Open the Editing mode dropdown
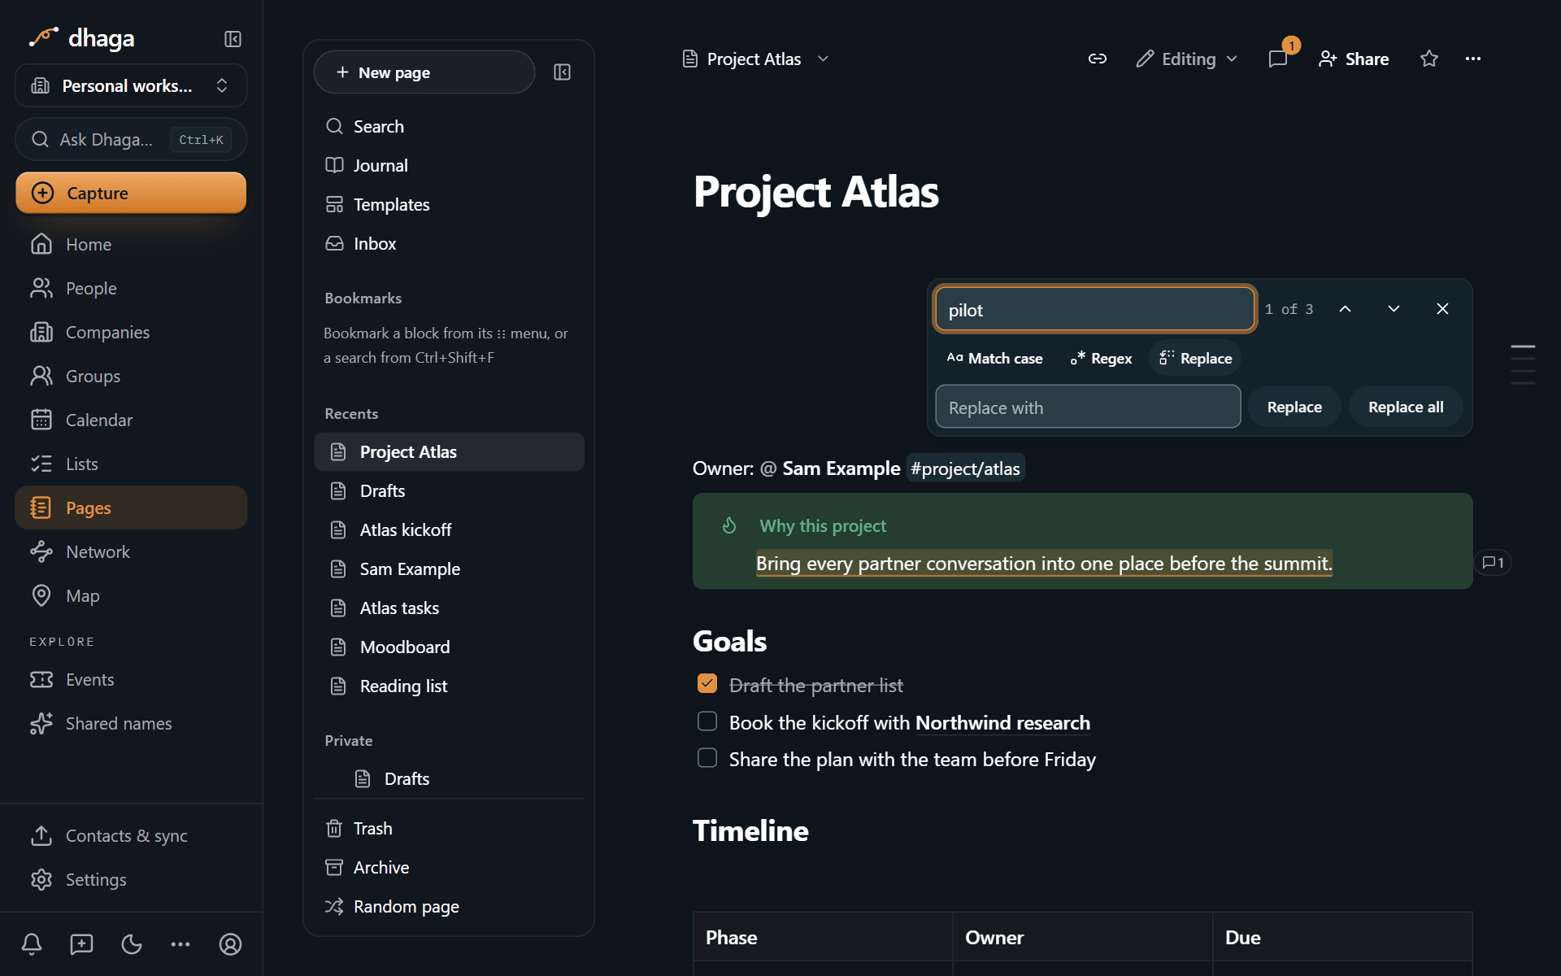The image size is (1561, 976). 1187,59
